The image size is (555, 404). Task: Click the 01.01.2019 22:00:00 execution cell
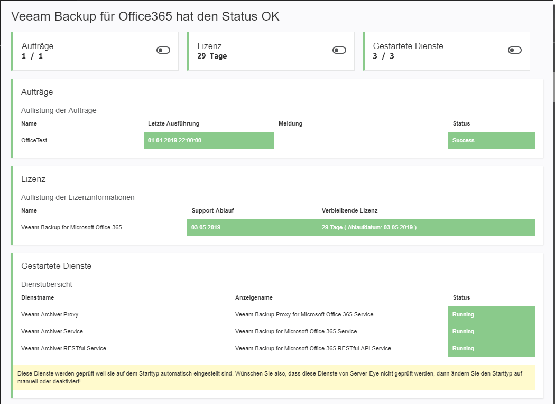tap(209, 141)
